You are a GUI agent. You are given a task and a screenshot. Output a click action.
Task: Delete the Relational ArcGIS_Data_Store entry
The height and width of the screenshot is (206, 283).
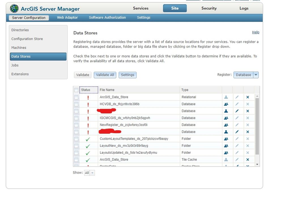248,97
